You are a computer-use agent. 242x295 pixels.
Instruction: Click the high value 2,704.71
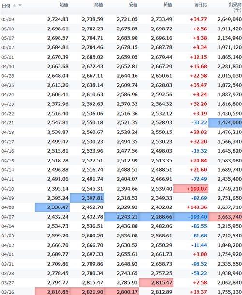[x=92, y=38]
